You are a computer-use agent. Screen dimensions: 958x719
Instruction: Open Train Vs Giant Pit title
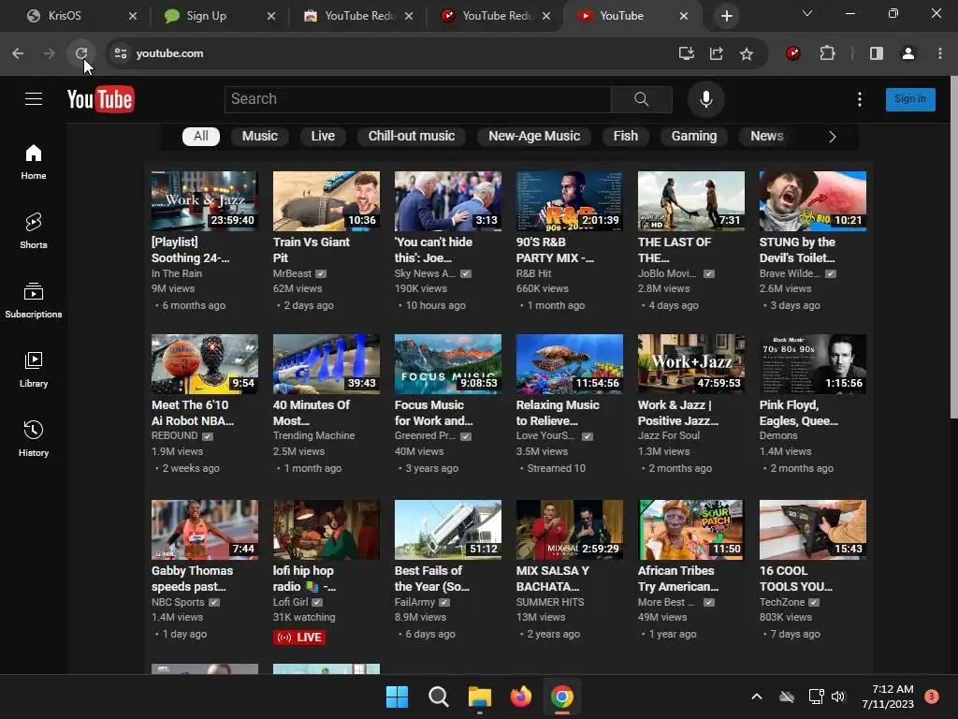click(312, 249)
